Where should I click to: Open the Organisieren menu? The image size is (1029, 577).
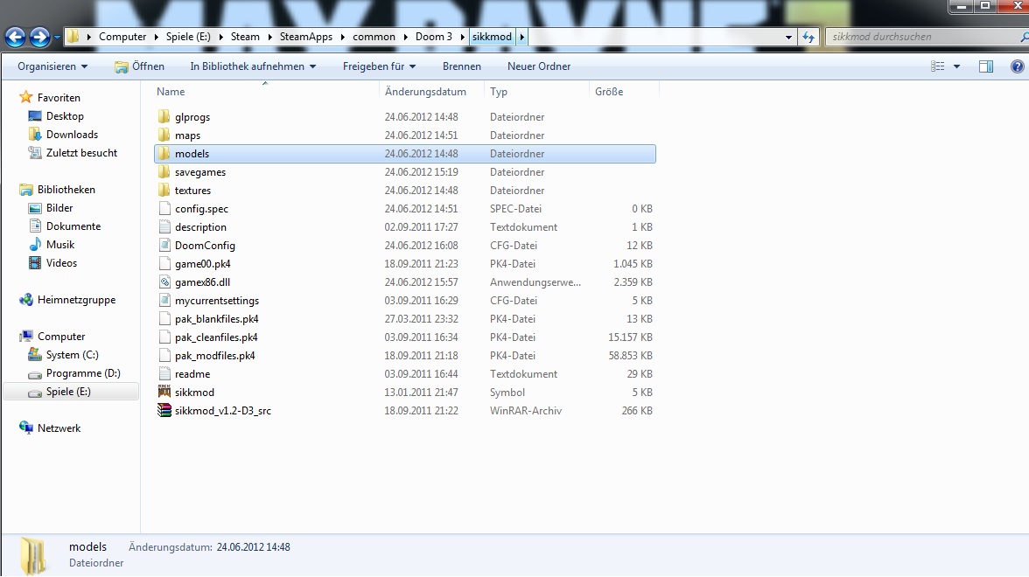click(x=52, y=66)
